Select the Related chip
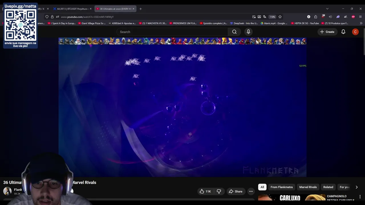The height and width of the screenshot is (205, 365). (328, 187)
